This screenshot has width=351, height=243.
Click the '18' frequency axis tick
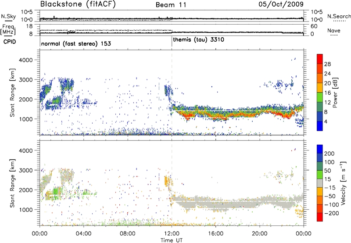click(x=29, y=26)
